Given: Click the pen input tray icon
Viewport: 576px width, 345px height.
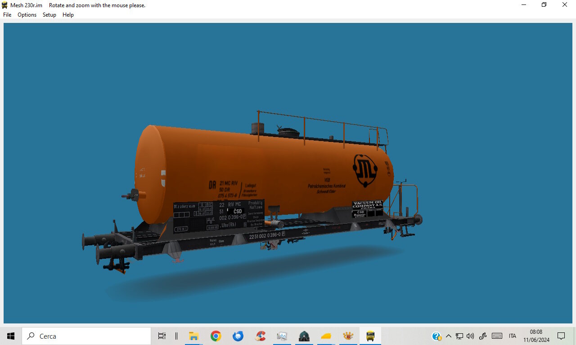Looking at the screenshot, I should pos(483,336).
